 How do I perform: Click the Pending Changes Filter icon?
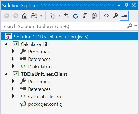53,16
